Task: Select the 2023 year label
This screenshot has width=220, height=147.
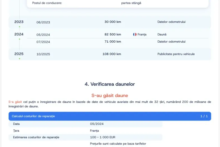Action: tap(19, 22)
